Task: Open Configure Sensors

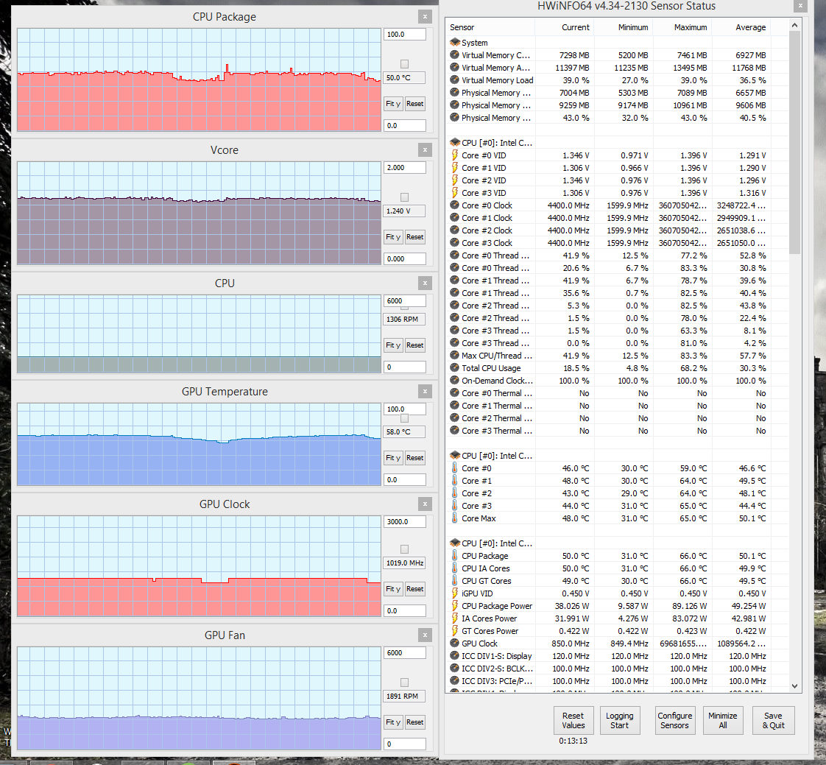Action: pyautogui.click(x=675, y=720)
